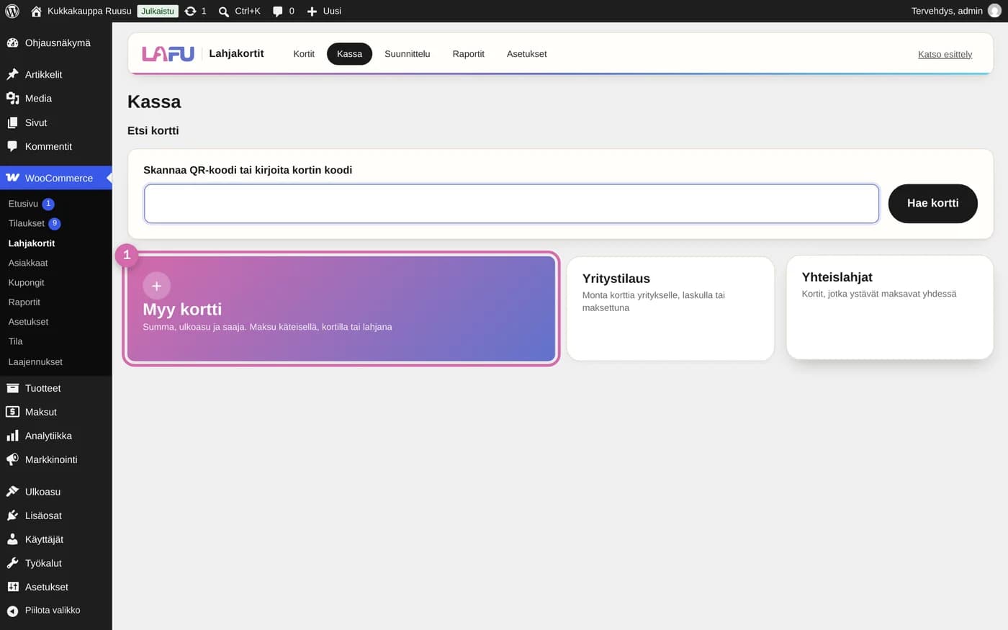Open Media library from sidebar icon
The height and width of the screenshot is (630, 1008).
coord(12,99)
